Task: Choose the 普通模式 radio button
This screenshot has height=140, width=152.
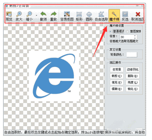Action: point(110,32)
